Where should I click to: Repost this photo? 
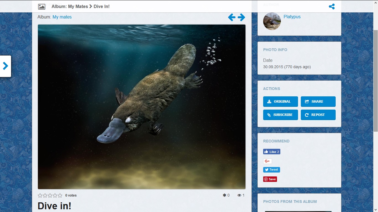(x=318, y=115)
